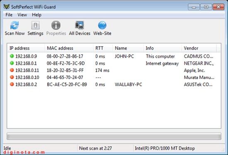
Task: Select green status dot for 192.168.0.9
Action: point(12,56)
